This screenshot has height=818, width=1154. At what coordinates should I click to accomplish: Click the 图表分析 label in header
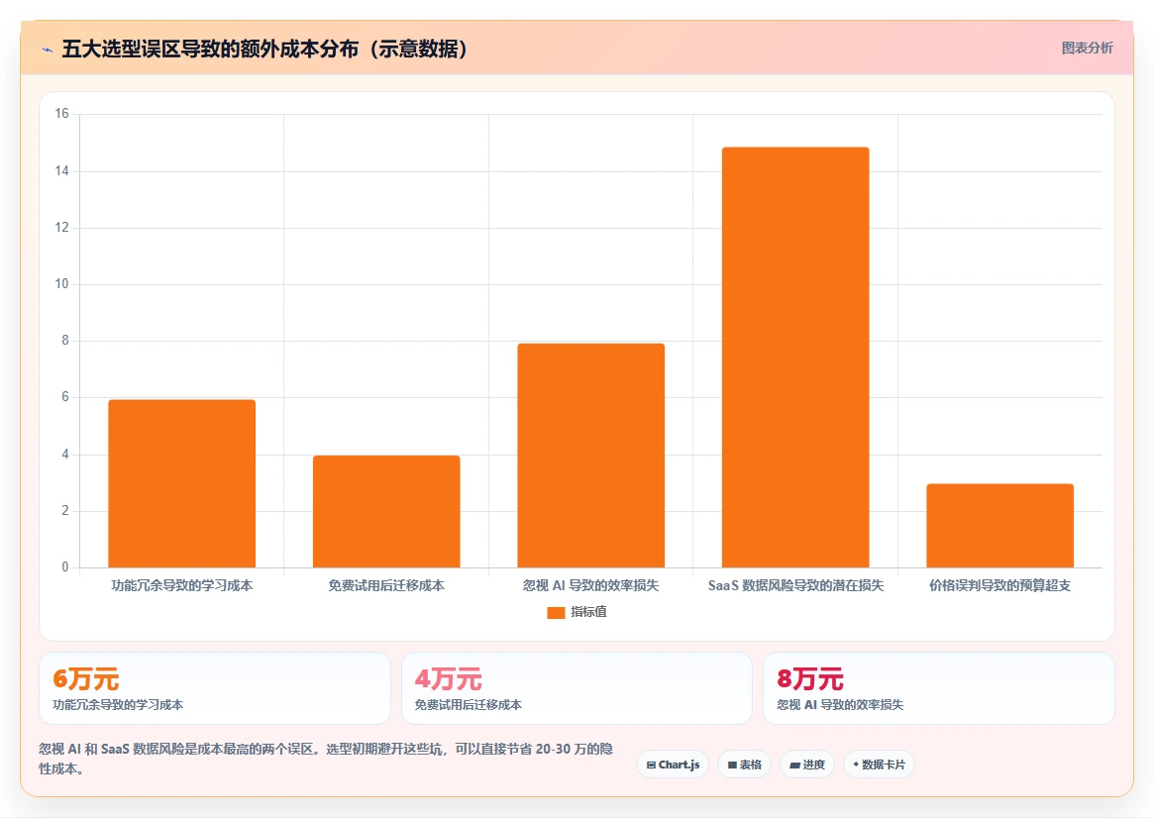point(1087,48)
